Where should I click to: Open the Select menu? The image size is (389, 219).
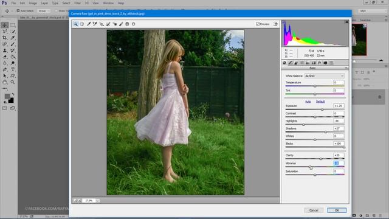tap(66, 3)
